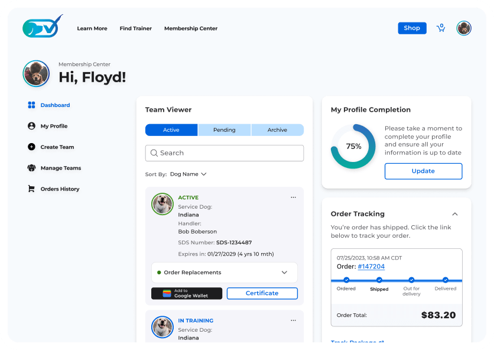
Task: Open user avatar in top right
Action: click(x=464, y=28)
